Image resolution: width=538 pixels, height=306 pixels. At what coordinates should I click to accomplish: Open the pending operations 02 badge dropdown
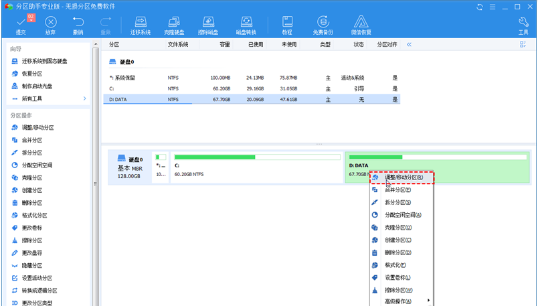coord(31,18)
